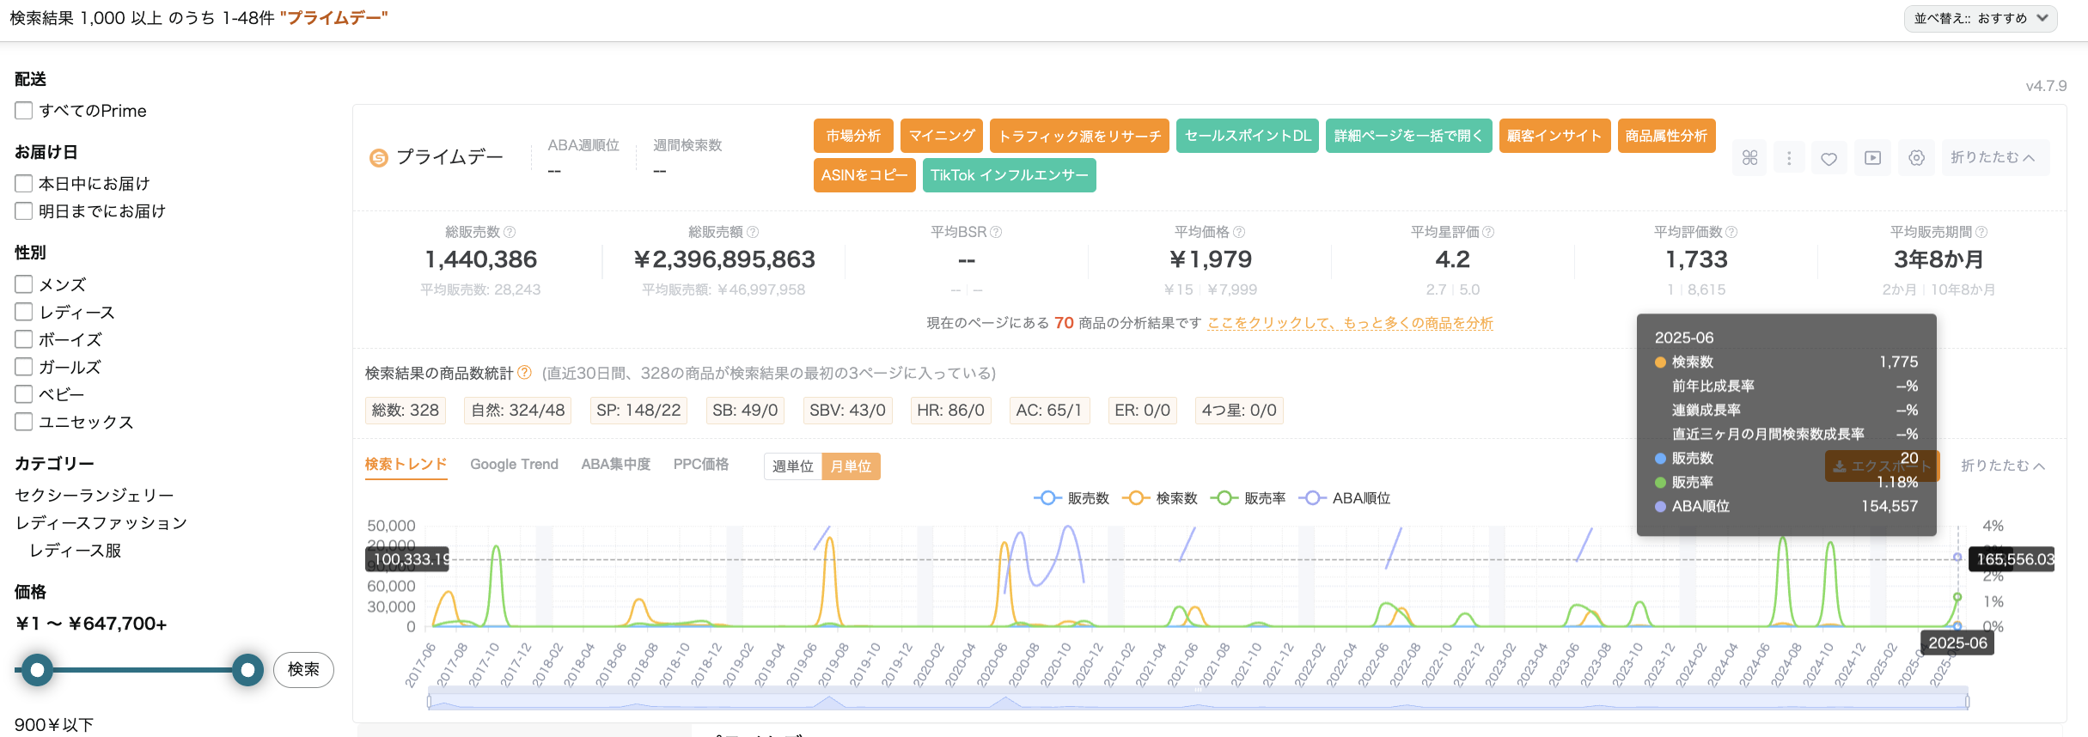Viewport: 2088px width, 737px height.
Task: Check the すべてのPrime checkbox
Action: tap(24, 111)
